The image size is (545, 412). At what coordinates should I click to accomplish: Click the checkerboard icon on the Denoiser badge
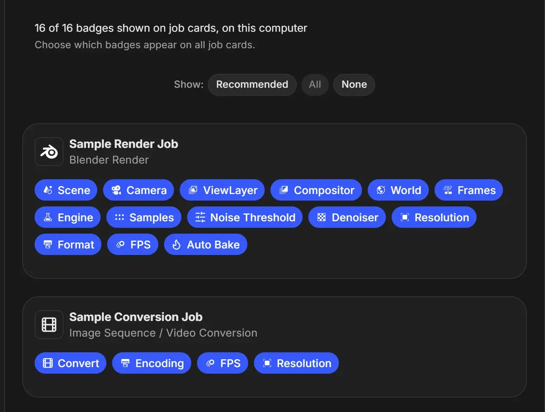[x=322, y=217]
